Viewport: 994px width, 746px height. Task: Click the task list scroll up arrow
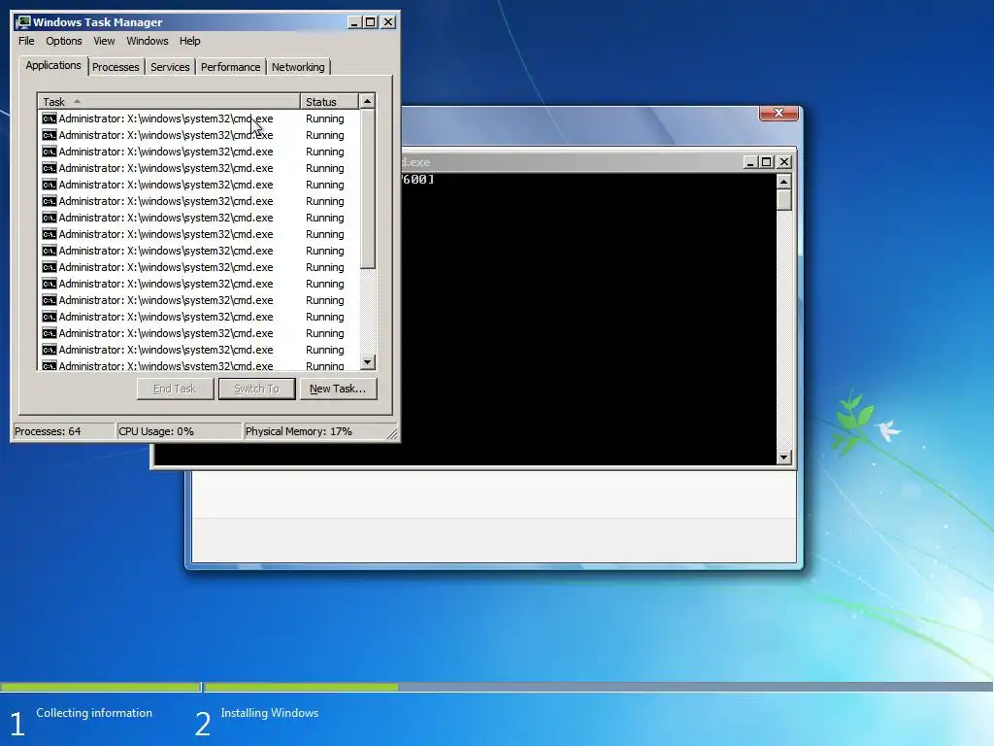368,101
